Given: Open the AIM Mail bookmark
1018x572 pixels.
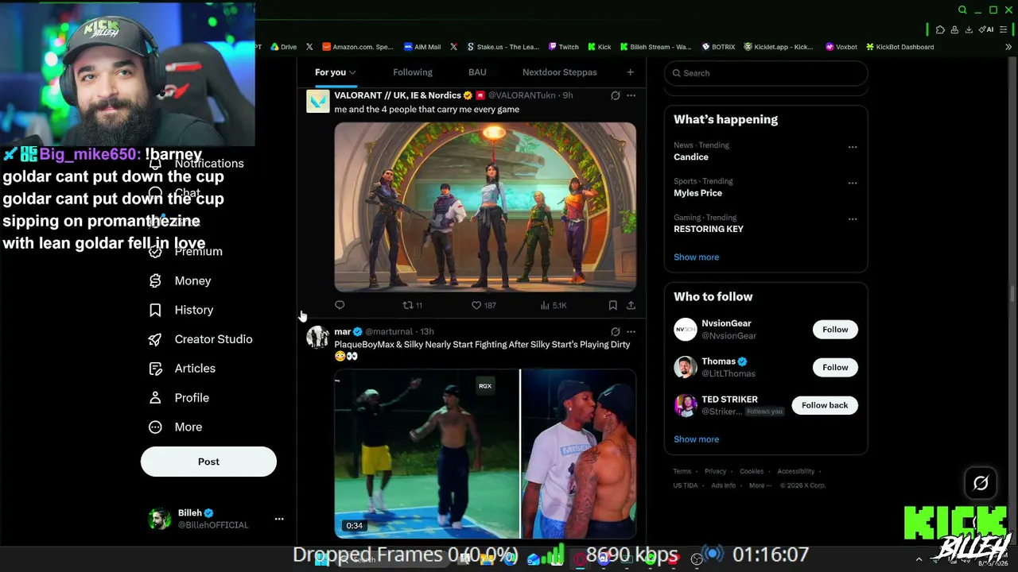Looking at the screenshot, I should tap(422, 47).
